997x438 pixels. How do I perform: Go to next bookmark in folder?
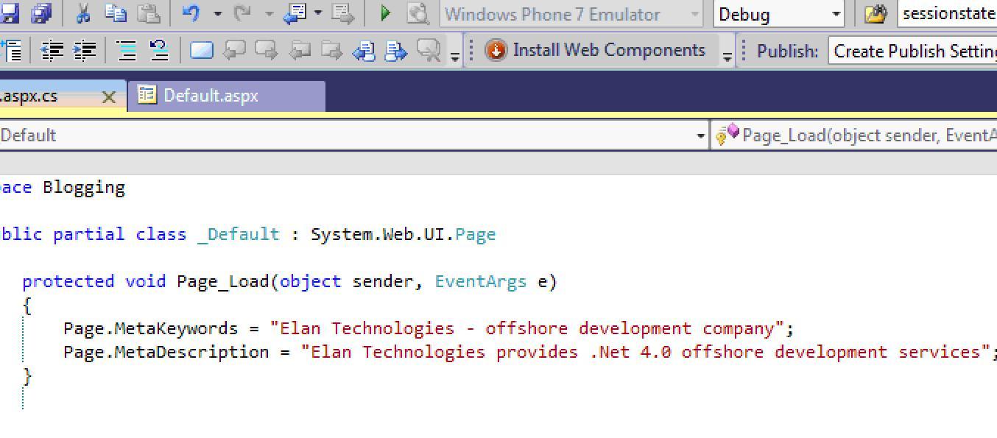332,50
